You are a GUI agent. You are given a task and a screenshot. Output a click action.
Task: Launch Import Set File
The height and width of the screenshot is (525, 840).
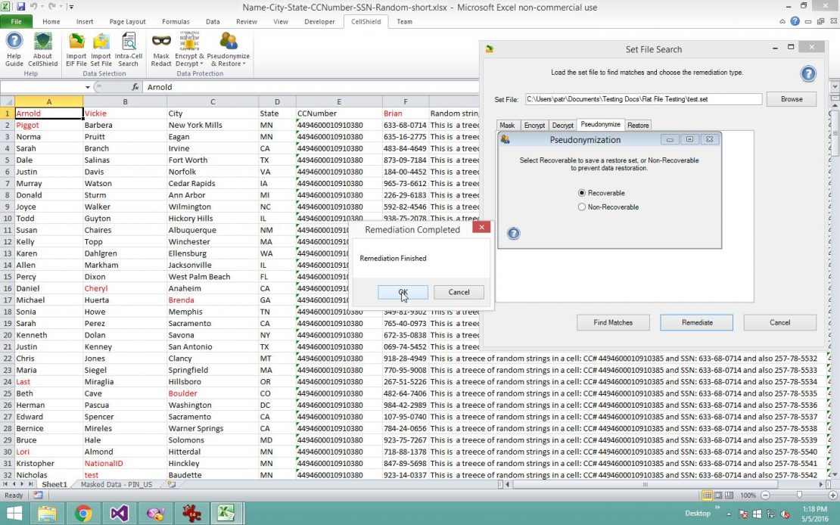coord(101,49)
